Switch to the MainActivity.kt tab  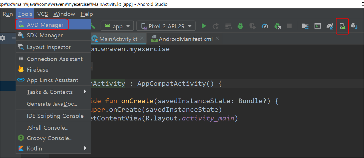[118, 39]
